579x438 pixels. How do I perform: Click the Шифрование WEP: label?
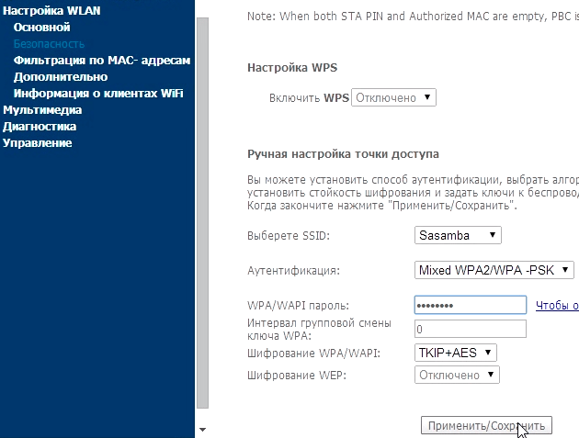[297, 376]
